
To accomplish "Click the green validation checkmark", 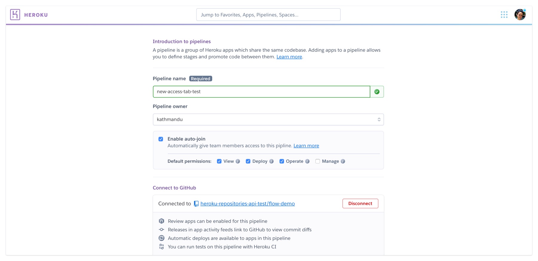I will [x=377, y=92].
